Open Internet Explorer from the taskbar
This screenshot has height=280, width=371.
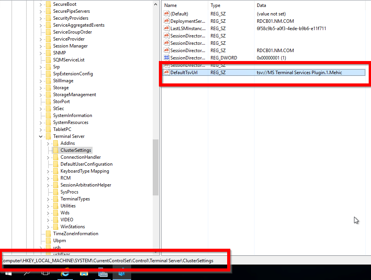pyautogui.click(x=65, y=274)
